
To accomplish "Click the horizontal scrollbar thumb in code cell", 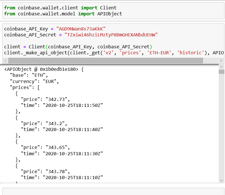I will coord(106,61).
